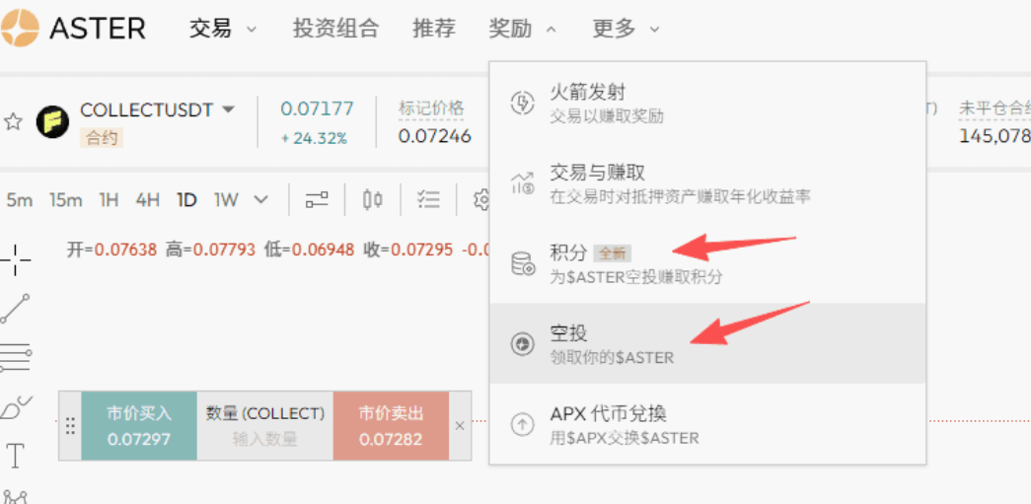Viewport: 1031px width, 504px height.
Task: Expand the 交易 menu dropdown
Action: click(223, 29)
